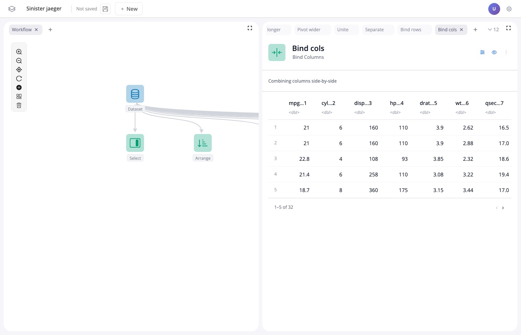Expand hidden steps with the plus next to tabs
The image size is (521, 335).
[x=475, y=29]
